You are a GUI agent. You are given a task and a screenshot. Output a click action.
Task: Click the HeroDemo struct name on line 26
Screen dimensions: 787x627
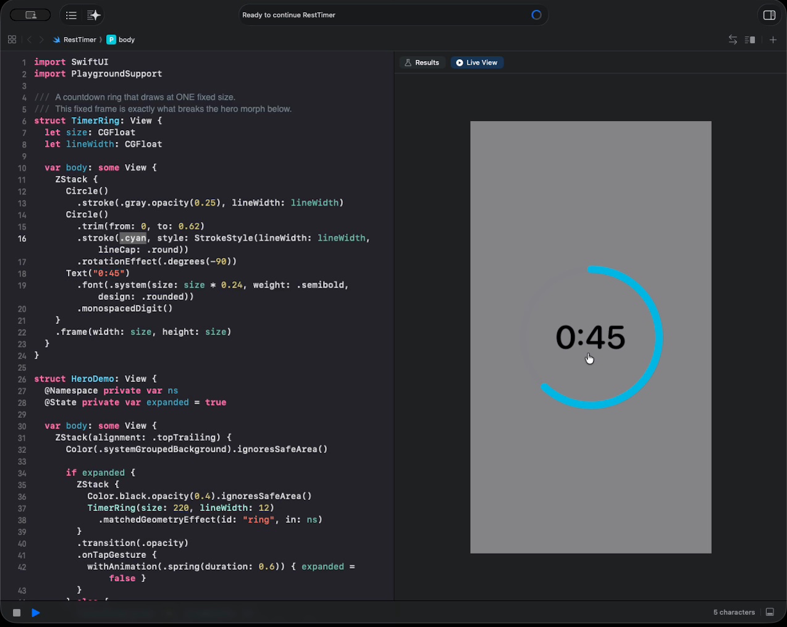point(93,379)
